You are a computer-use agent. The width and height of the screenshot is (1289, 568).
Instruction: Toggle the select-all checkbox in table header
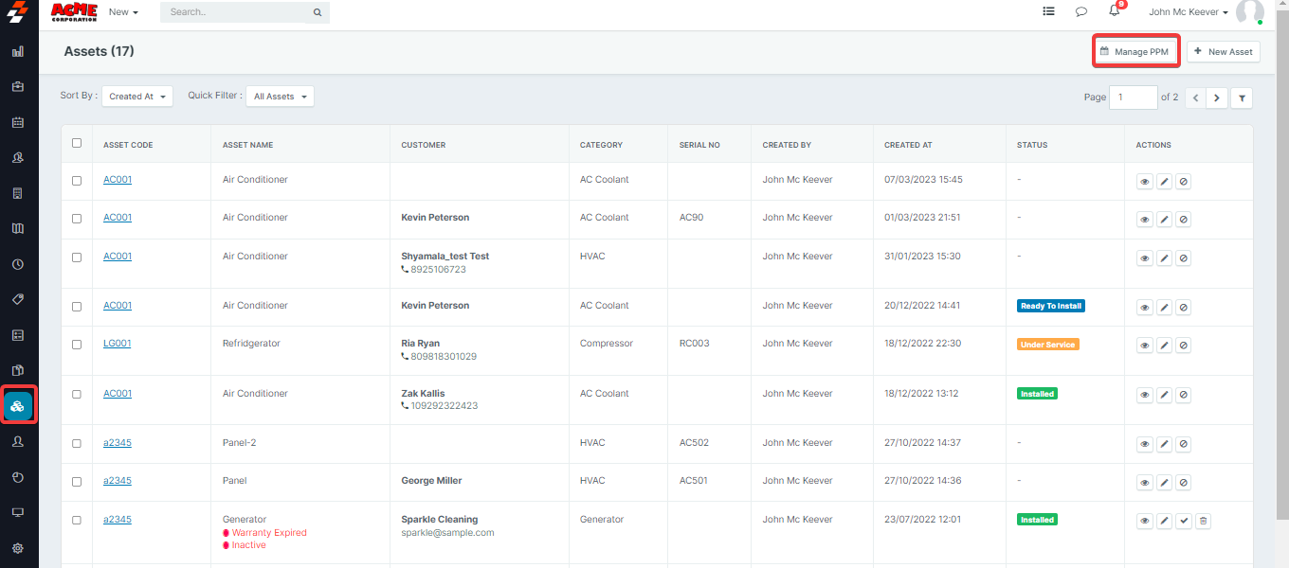77,144
